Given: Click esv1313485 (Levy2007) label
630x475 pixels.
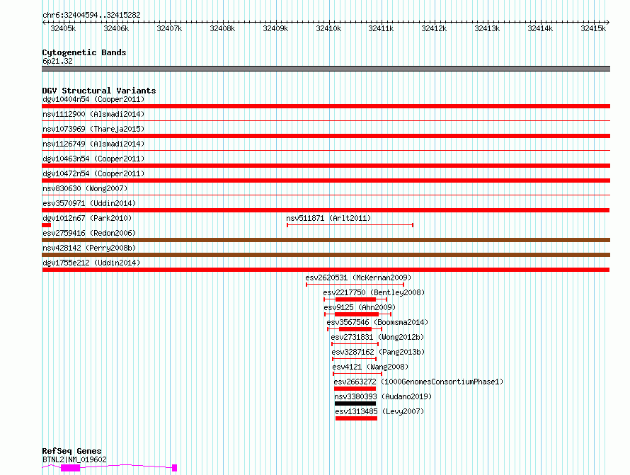Looking at the screenshot, I should [379, 411].
